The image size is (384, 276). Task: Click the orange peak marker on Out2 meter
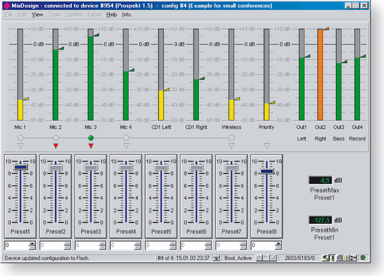[326, 28]
